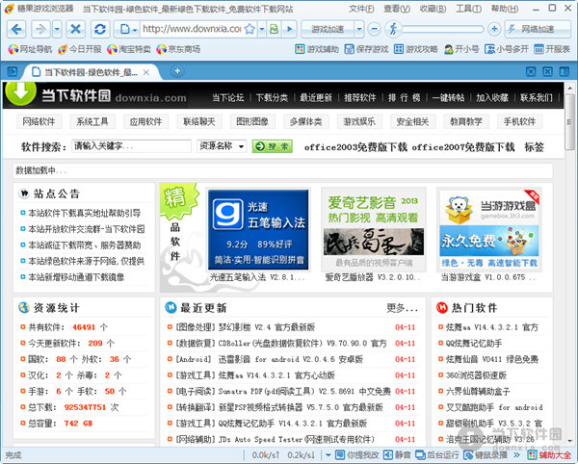Click 你提我改 feedback item in status bar
578x464 pixels.
tap(356, 455)
